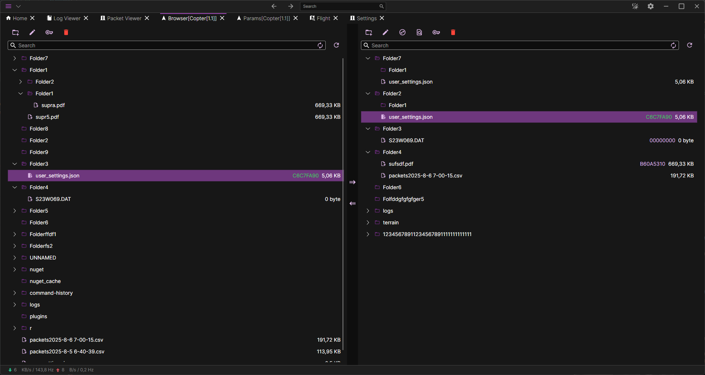
Task: Select sufsdf.pdf in the right panel
Action: point(401,164)
